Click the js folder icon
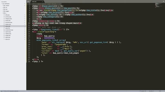The image size is (165, 92). (4, 13)
